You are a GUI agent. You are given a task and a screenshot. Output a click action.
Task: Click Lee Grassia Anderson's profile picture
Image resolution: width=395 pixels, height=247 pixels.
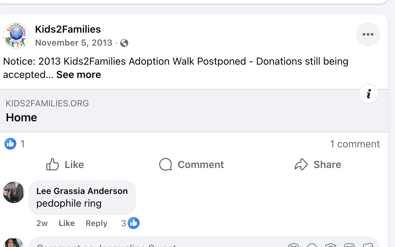pyautogui.click(x=14, y=192)
